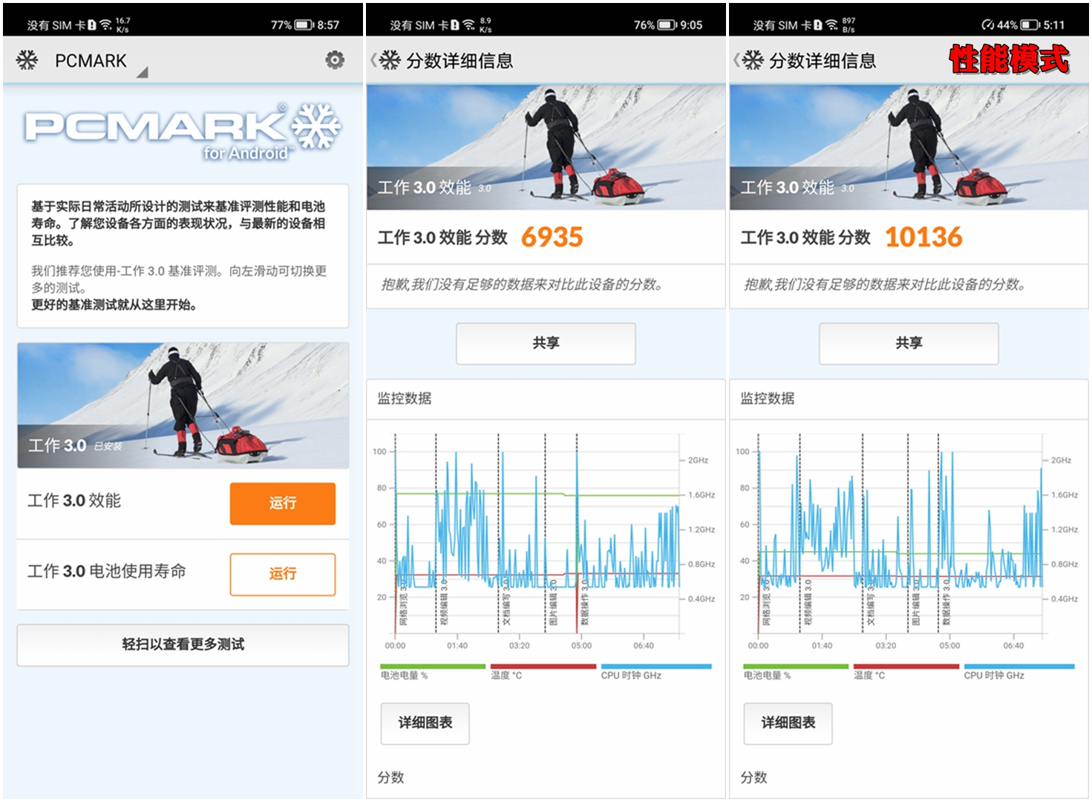Viewport: 1092px width, 802px height.
Task: Tap 轻扫以查看更多测试 button
Action: [x=183, y=645]
